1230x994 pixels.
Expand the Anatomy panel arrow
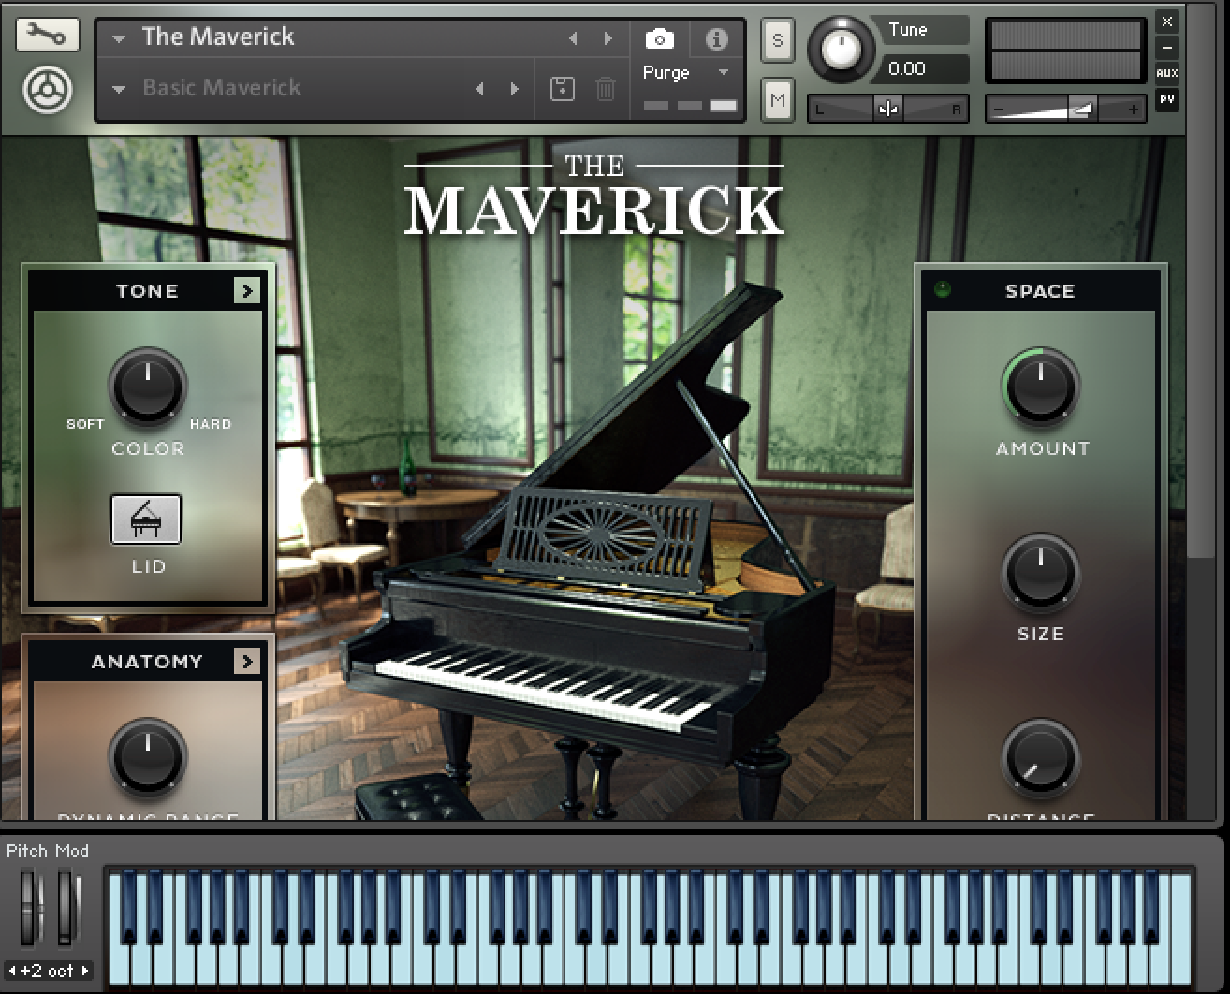(247, 661)
